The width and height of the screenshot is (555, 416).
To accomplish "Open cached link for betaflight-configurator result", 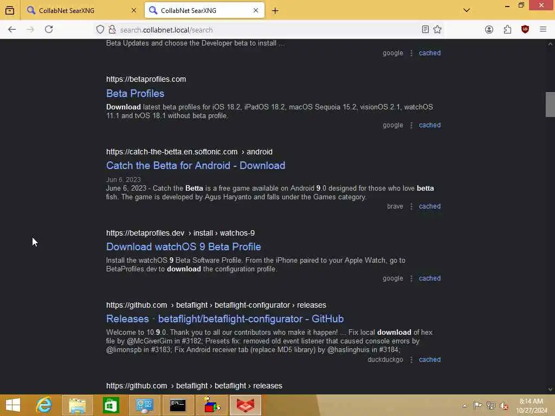I will point(430,360).
